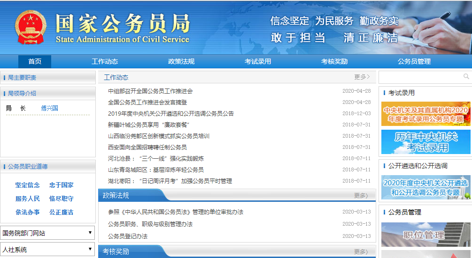Click the search magnifier icon
Screen dimensions: 472x258
[466, 76]
